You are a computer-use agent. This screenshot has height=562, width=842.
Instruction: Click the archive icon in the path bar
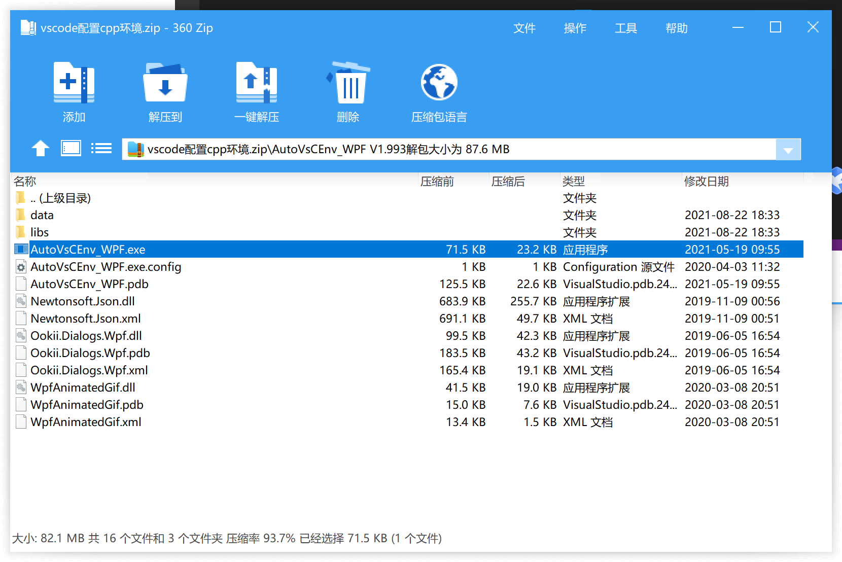pos(135,149)
